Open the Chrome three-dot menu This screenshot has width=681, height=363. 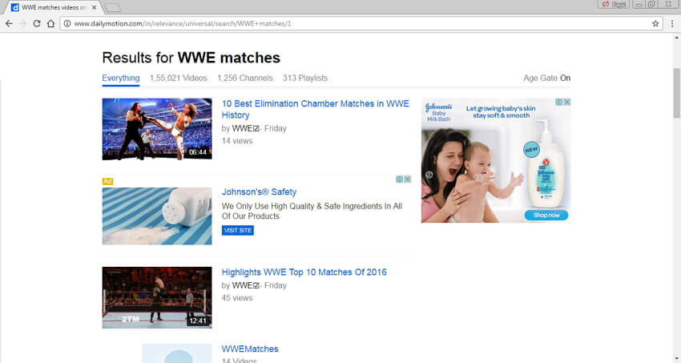(672, 23)
